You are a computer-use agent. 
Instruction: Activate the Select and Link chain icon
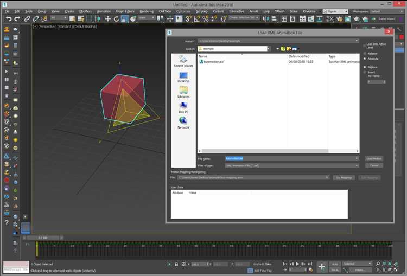(27, 18)
